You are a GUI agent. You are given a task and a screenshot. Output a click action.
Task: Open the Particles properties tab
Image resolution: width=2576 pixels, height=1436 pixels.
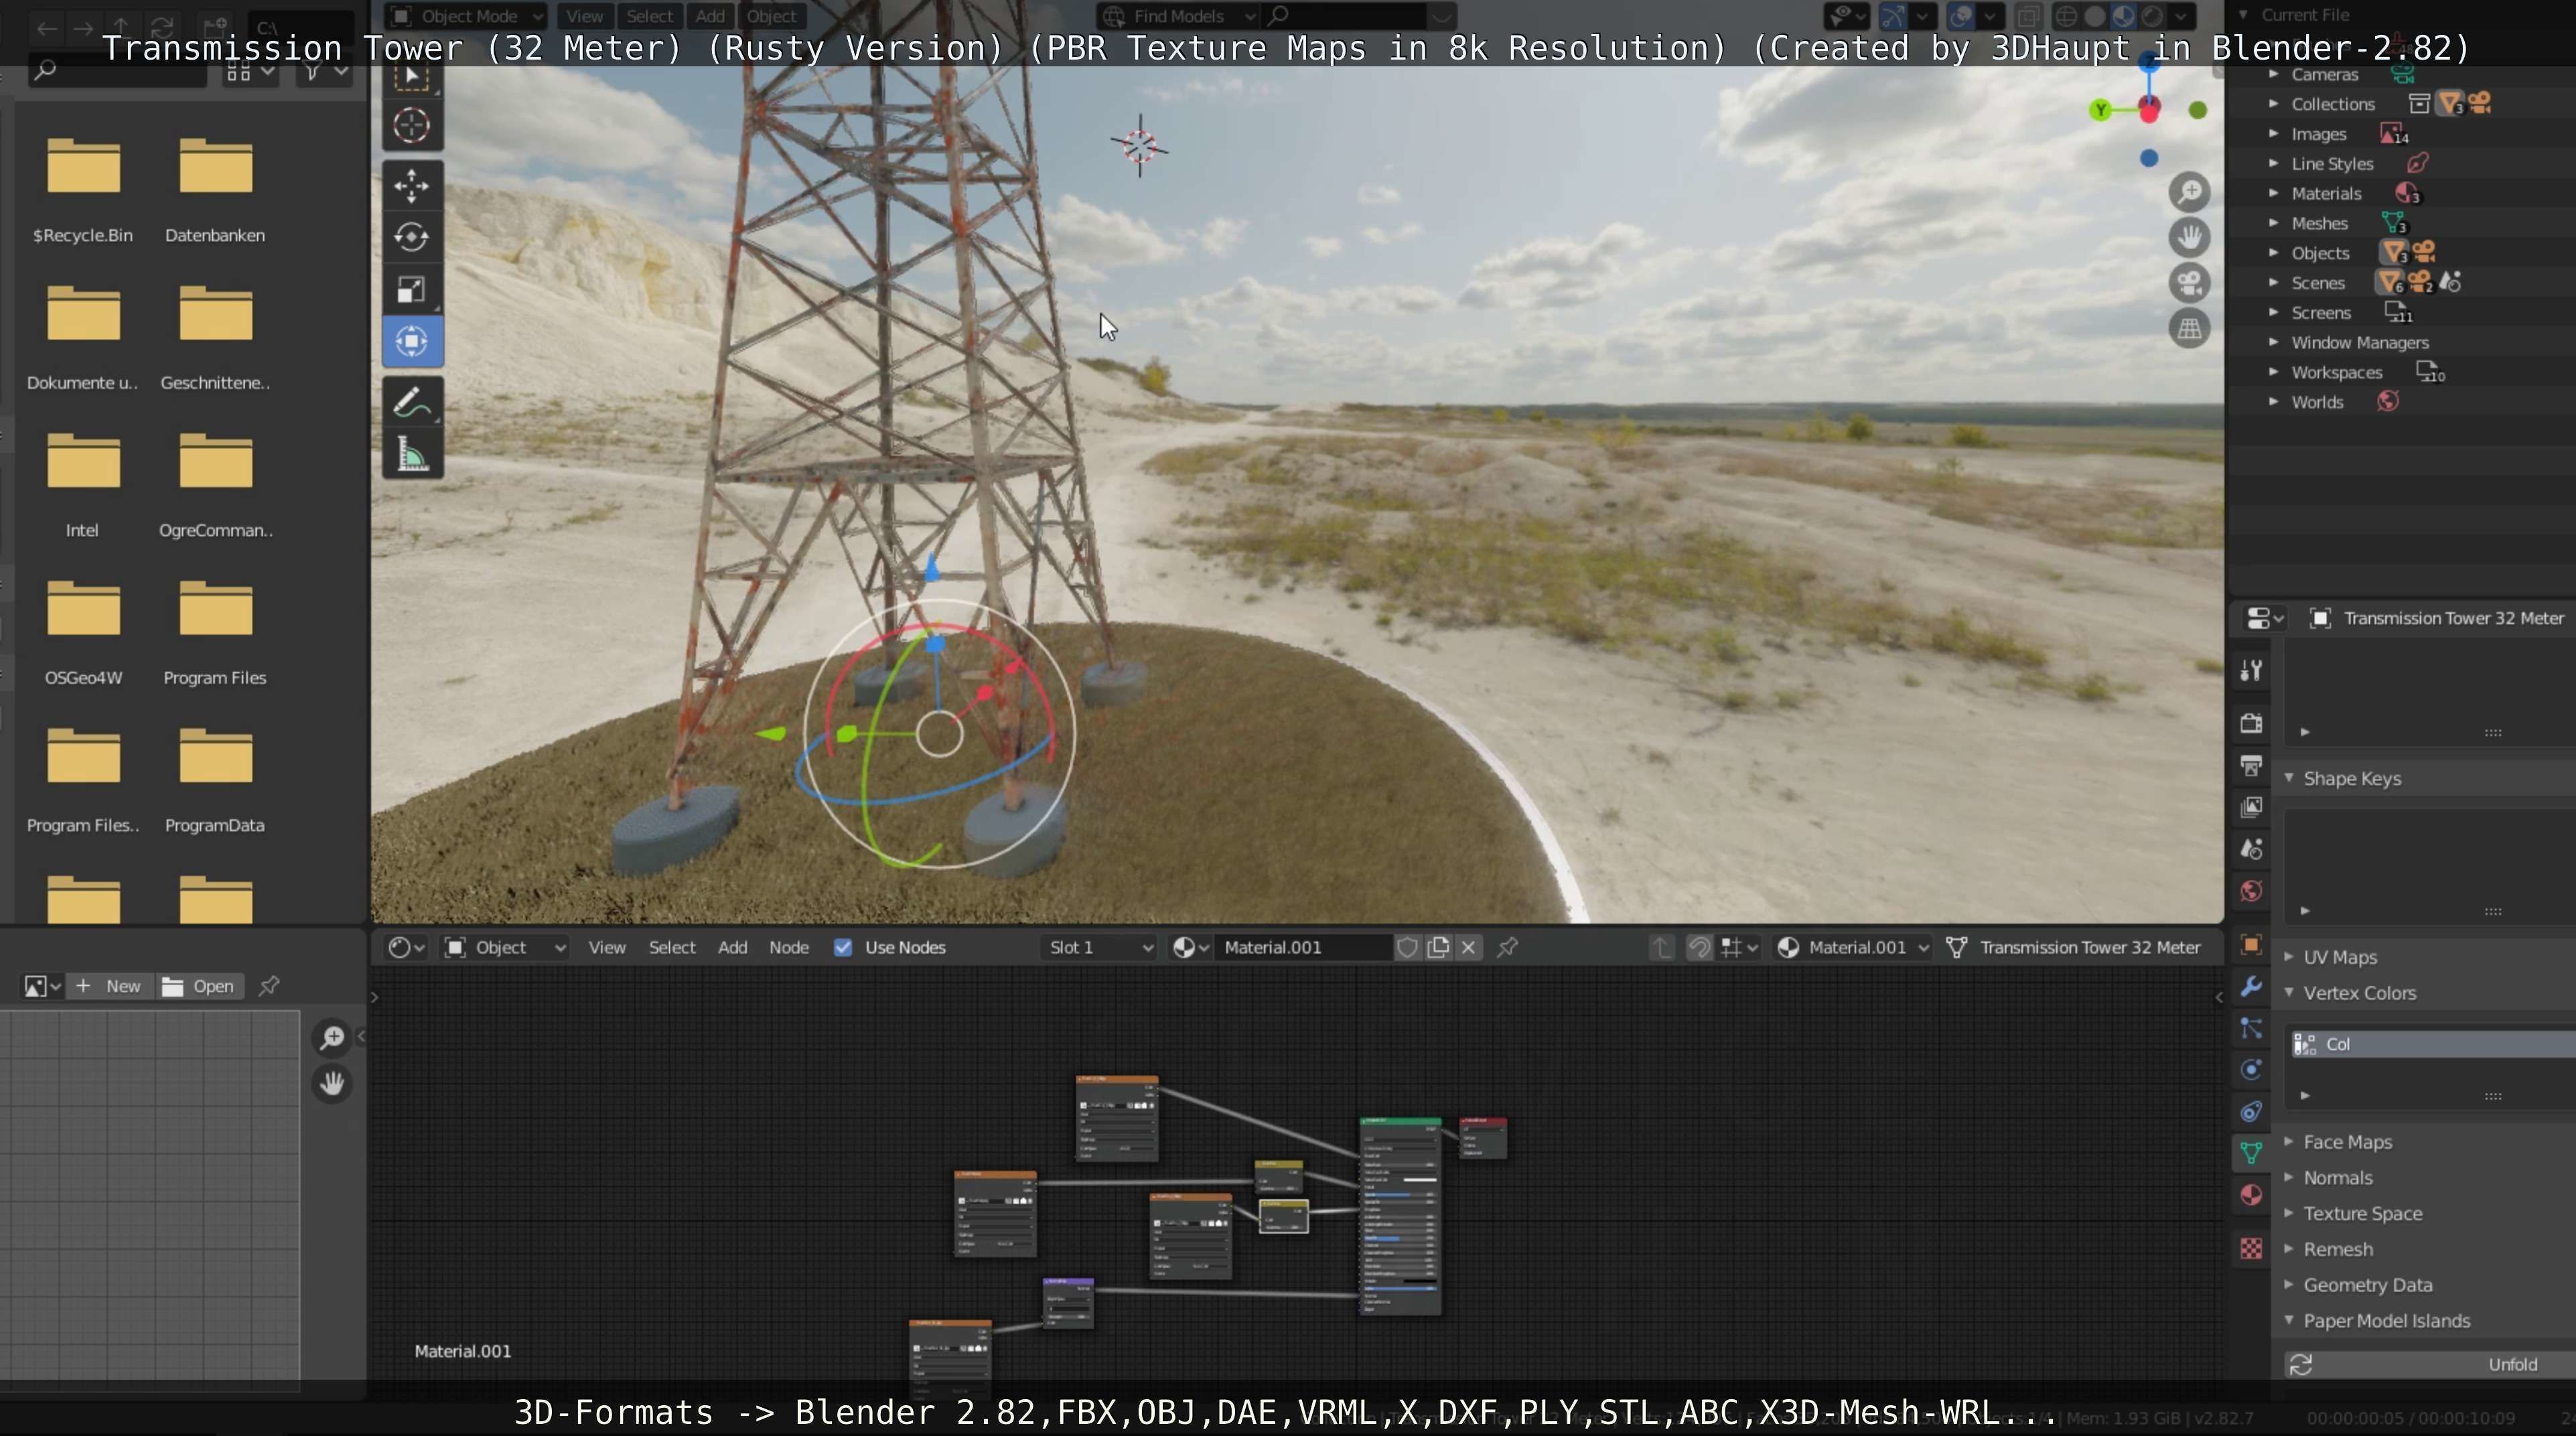coord(2251,1028)
